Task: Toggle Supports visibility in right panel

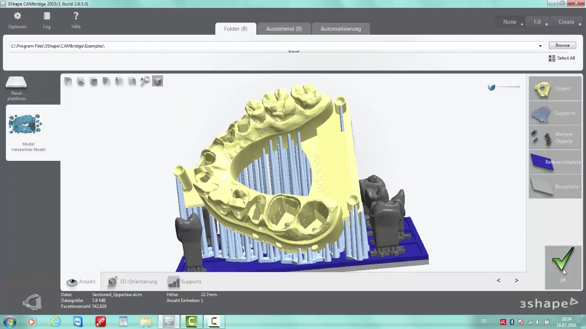Action: point(555,113)
